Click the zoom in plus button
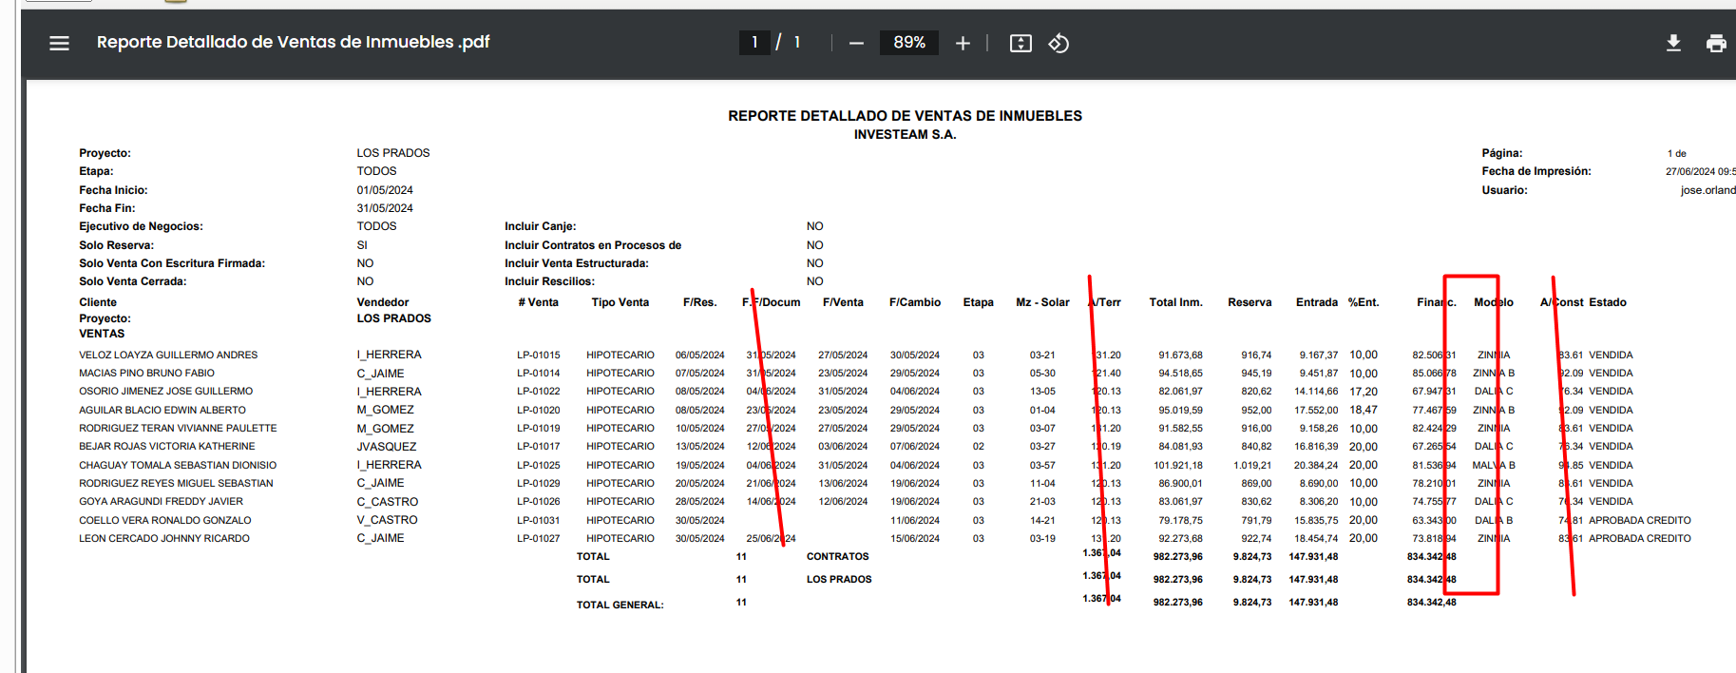1736x673 pixels. click(x=963, y=43)
